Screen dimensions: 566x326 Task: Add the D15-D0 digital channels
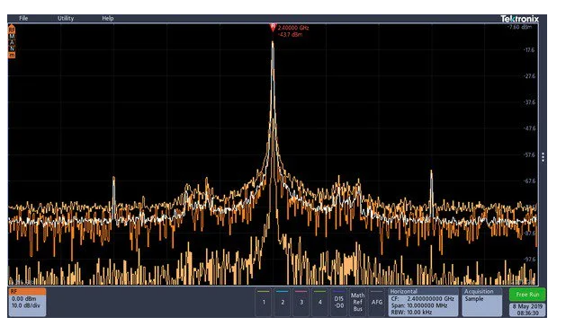[x=339, y=302]
